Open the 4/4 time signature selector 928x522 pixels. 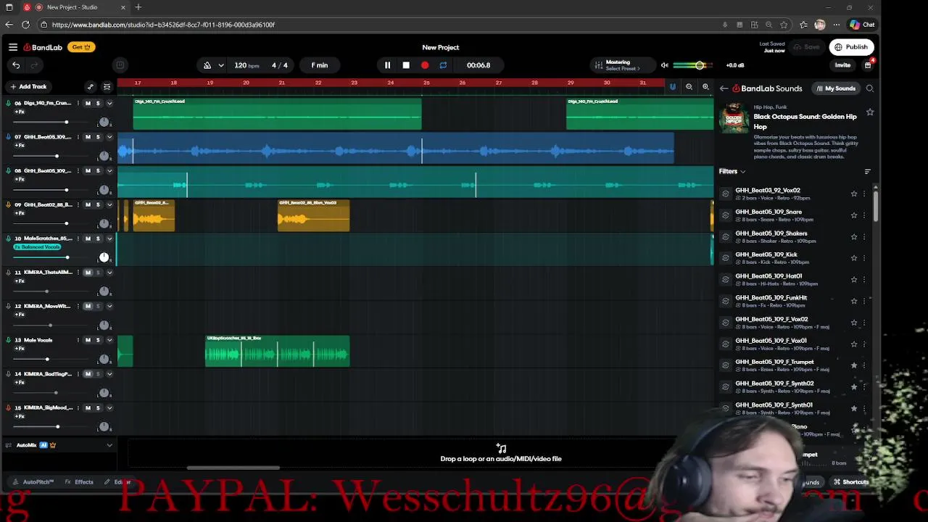pyautogui.click(x=280, y=65)
